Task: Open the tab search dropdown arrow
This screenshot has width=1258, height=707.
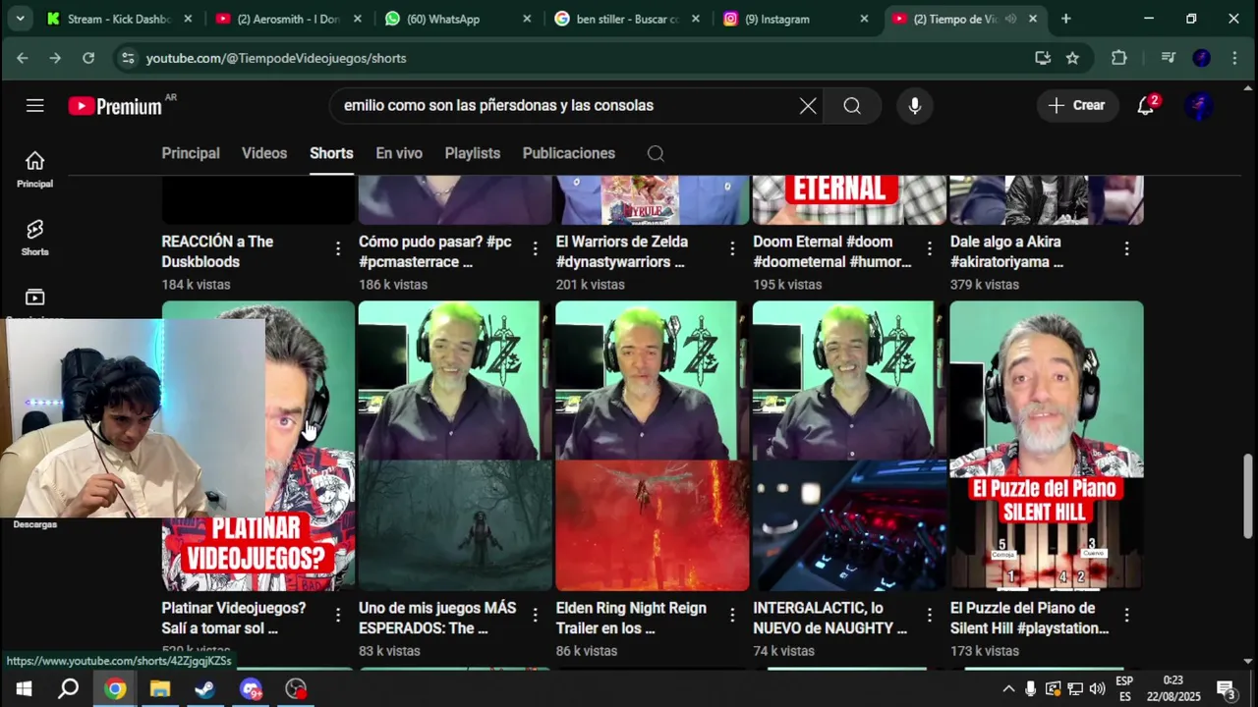Action: (20, 19)
